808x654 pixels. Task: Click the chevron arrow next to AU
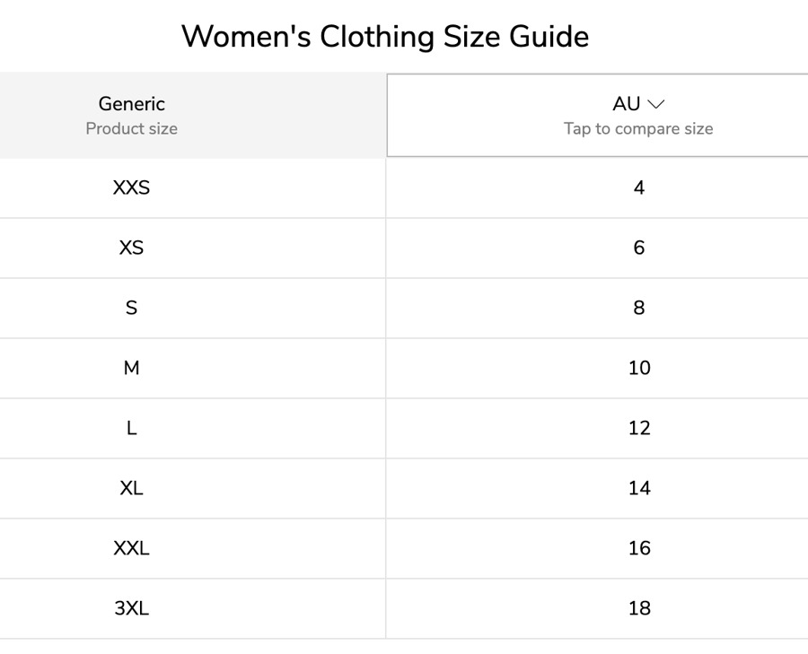(656, 104)
